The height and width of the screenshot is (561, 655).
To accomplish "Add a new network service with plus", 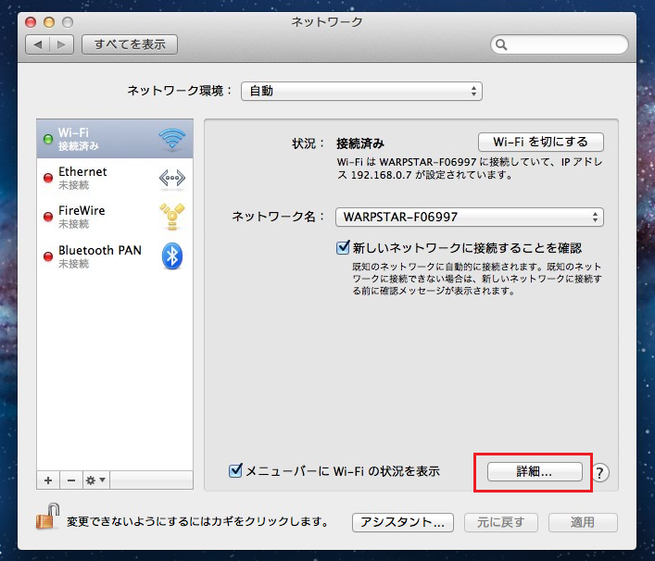I will (48, 480).
